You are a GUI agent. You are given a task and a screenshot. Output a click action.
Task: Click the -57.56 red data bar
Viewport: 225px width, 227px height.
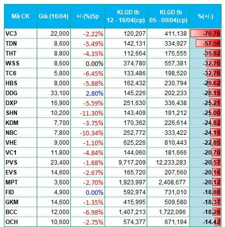point(208,44)
